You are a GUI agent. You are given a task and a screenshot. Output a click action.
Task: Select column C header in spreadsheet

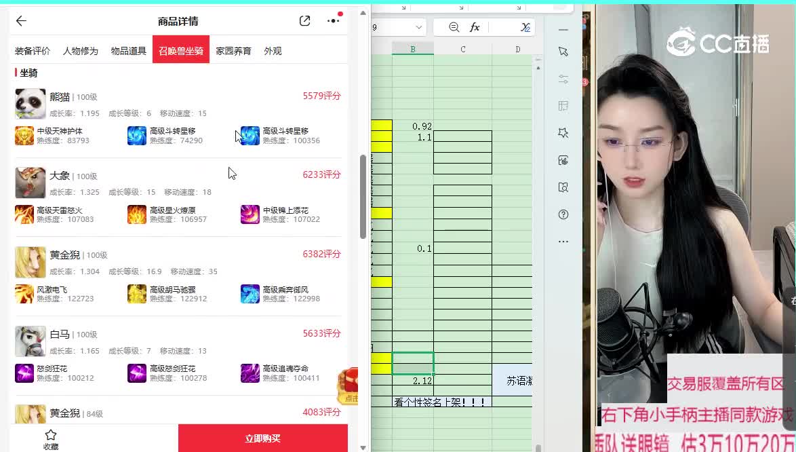pos(463,50)
